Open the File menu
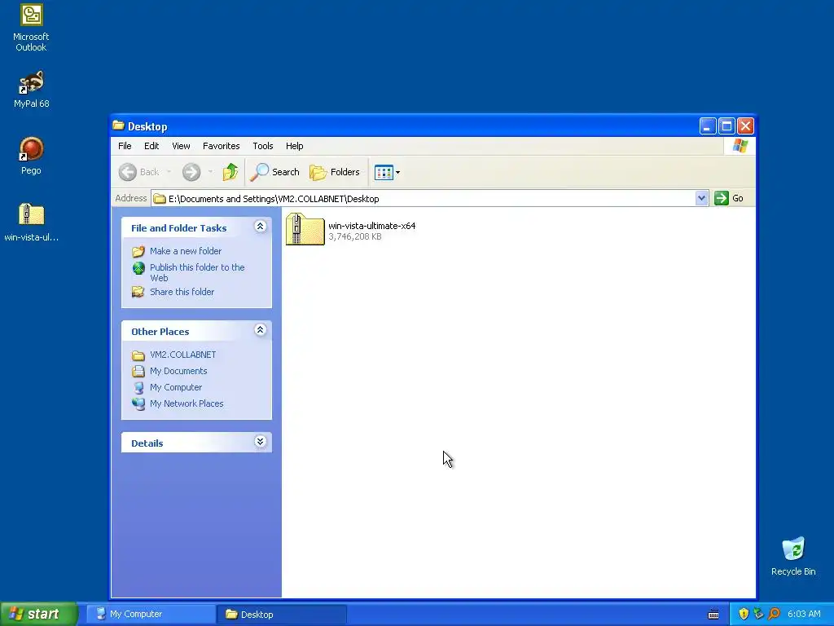 click(x=125, y=146)
